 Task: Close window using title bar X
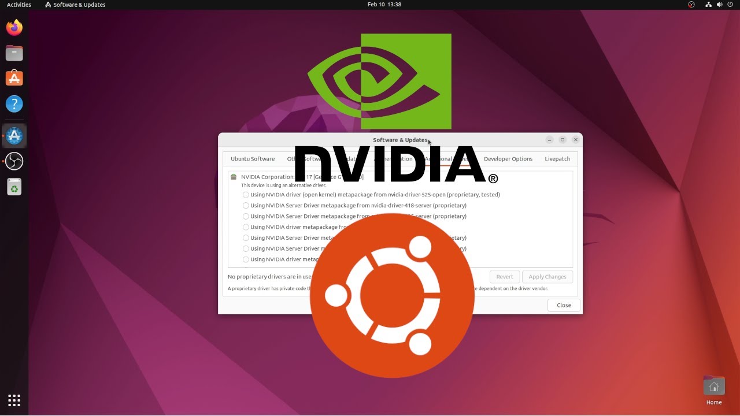576,140
